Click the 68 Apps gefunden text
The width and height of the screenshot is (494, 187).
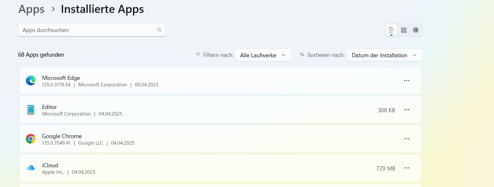click(41, 55)
